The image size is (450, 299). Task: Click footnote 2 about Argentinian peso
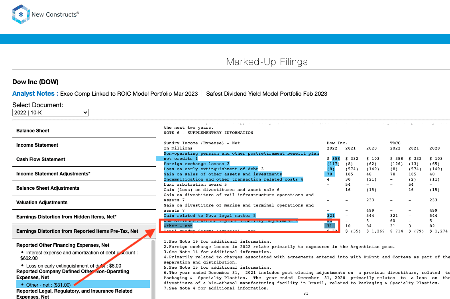(x=279, y=247)
